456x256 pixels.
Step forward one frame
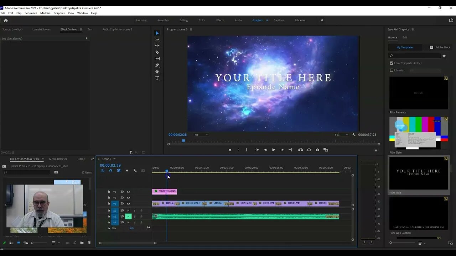point(282,150)
